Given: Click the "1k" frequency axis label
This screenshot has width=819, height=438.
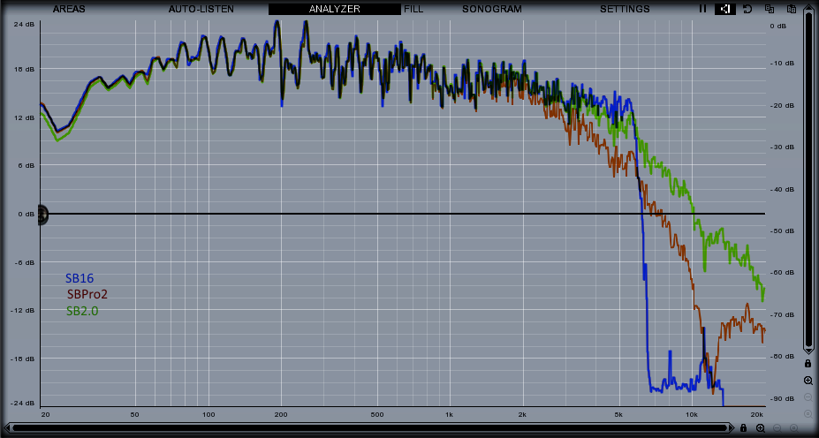Looking at the screenshot, I should [x=449, y=414].
